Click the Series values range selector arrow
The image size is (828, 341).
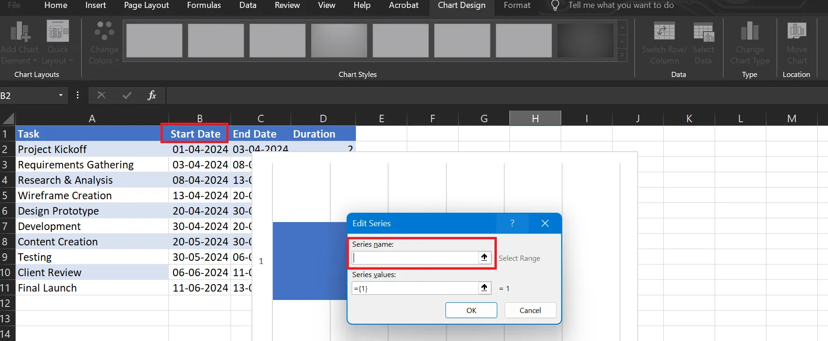484,288
